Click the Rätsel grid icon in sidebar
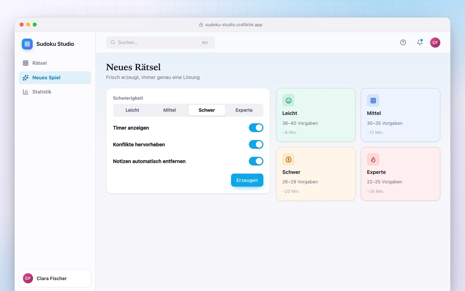 point(25,63)
